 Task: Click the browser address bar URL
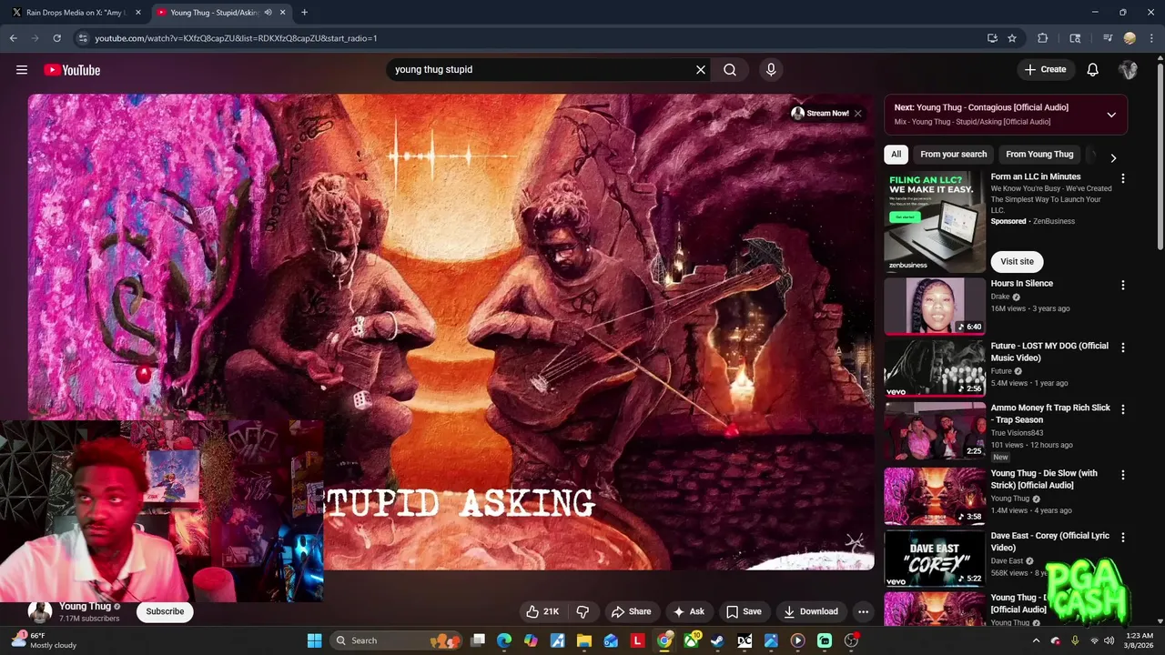pos(236,38)
